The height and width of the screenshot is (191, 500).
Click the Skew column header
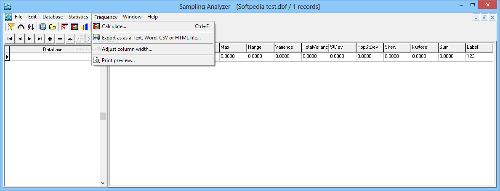pos(397,47)
